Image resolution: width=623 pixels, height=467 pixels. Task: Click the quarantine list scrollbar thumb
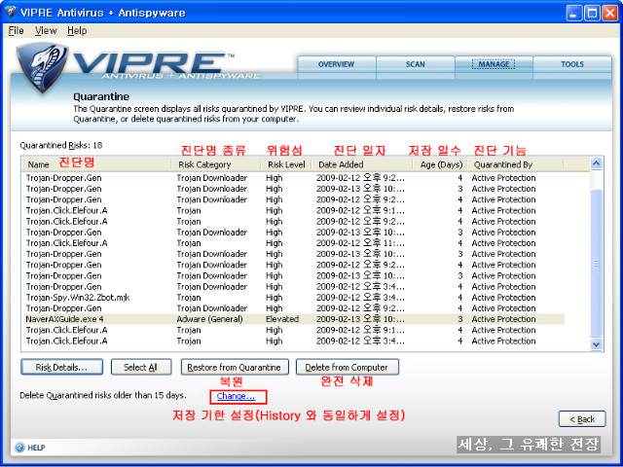click(x=596, y=263)
